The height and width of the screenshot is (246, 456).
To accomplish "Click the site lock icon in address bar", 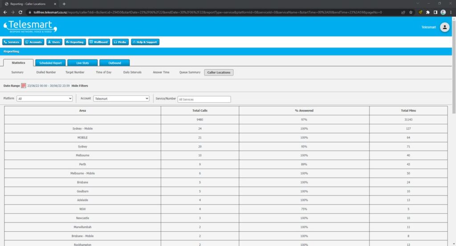I will [x=30, y=12].
